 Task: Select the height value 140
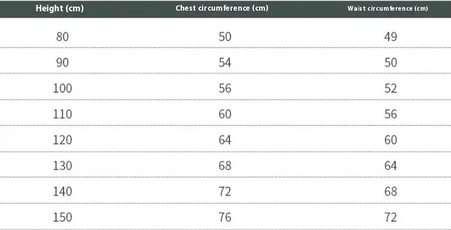62,191
